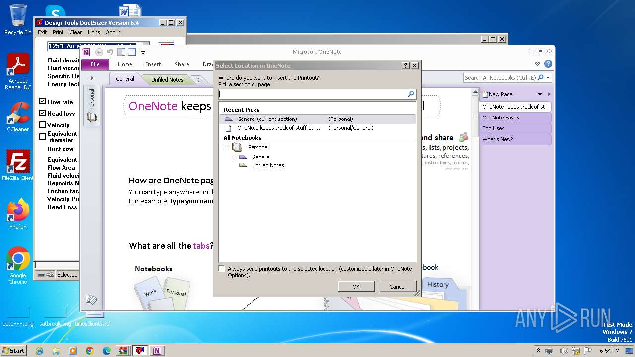Image resolution: width=635 pixels, height=357 pixels.
Task: Click OneNote taskbar button
Action: pyautogui.click(x=157, y=351)
